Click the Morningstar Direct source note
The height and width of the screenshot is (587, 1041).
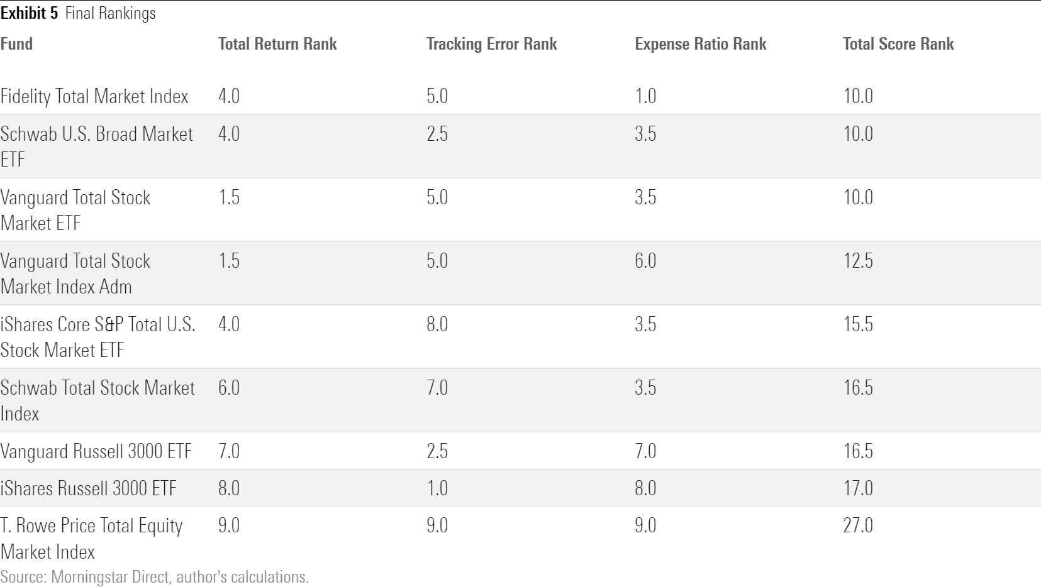click(154, 577)
